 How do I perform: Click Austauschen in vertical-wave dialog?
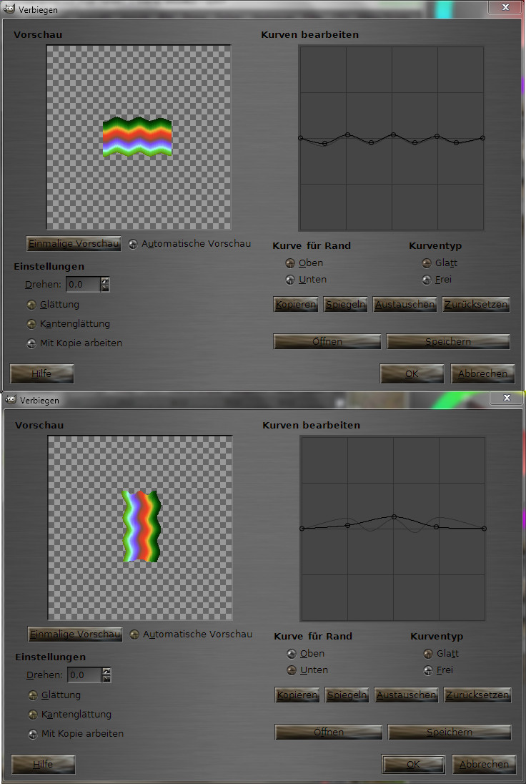pos(406,695)
